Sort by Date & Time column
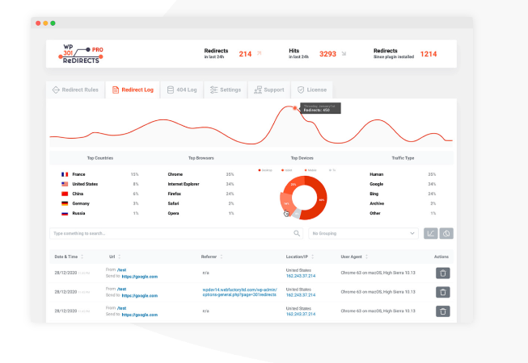Screen dimensions: 528x363 click(69, 257)
